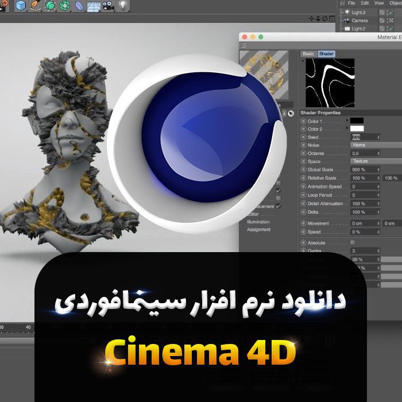
Task: Select the Assignment channel entry
Action: tap(258, 230)
